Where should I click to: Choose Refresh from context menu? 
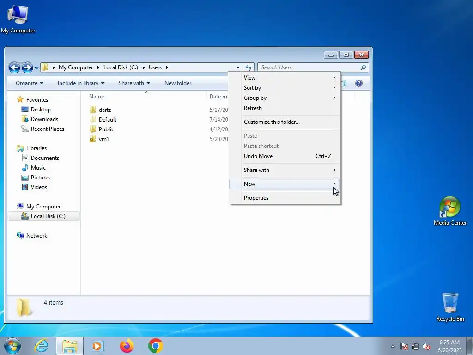pos(284,108)
